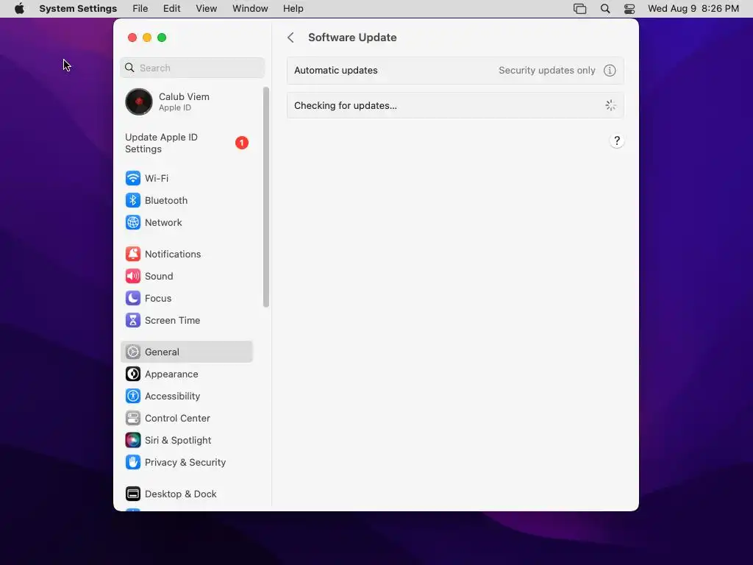Click the Apple ID profile picture
This screenshot has height=565, width=753.
[139, 102]
